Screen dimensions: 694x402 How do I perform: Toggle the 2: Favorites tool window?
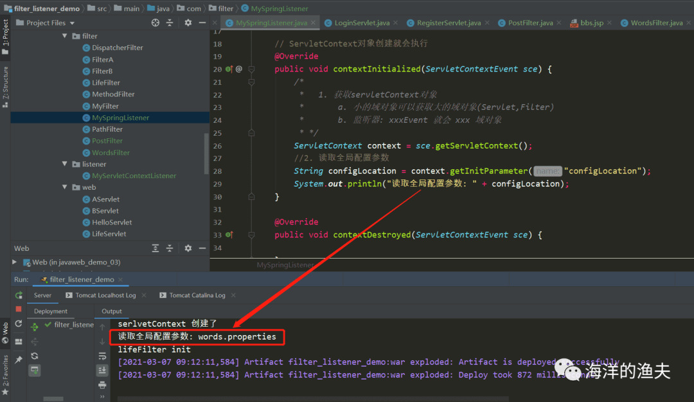pyautogui.click(x=5, y=375)
